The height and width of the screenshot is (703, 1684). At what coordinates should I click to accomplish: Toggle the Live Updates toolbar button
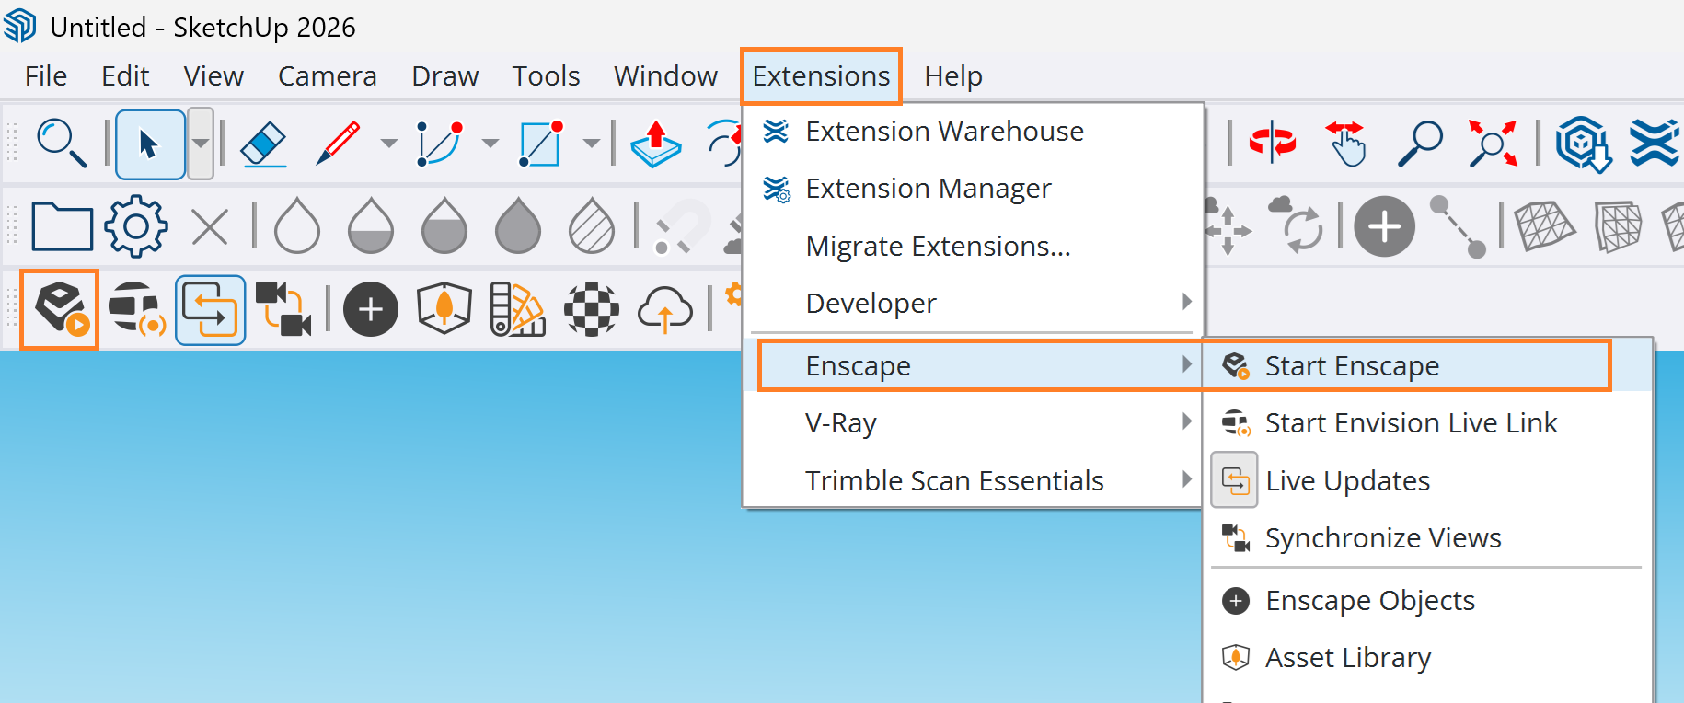pyautogui.click(x=210, y=310)
